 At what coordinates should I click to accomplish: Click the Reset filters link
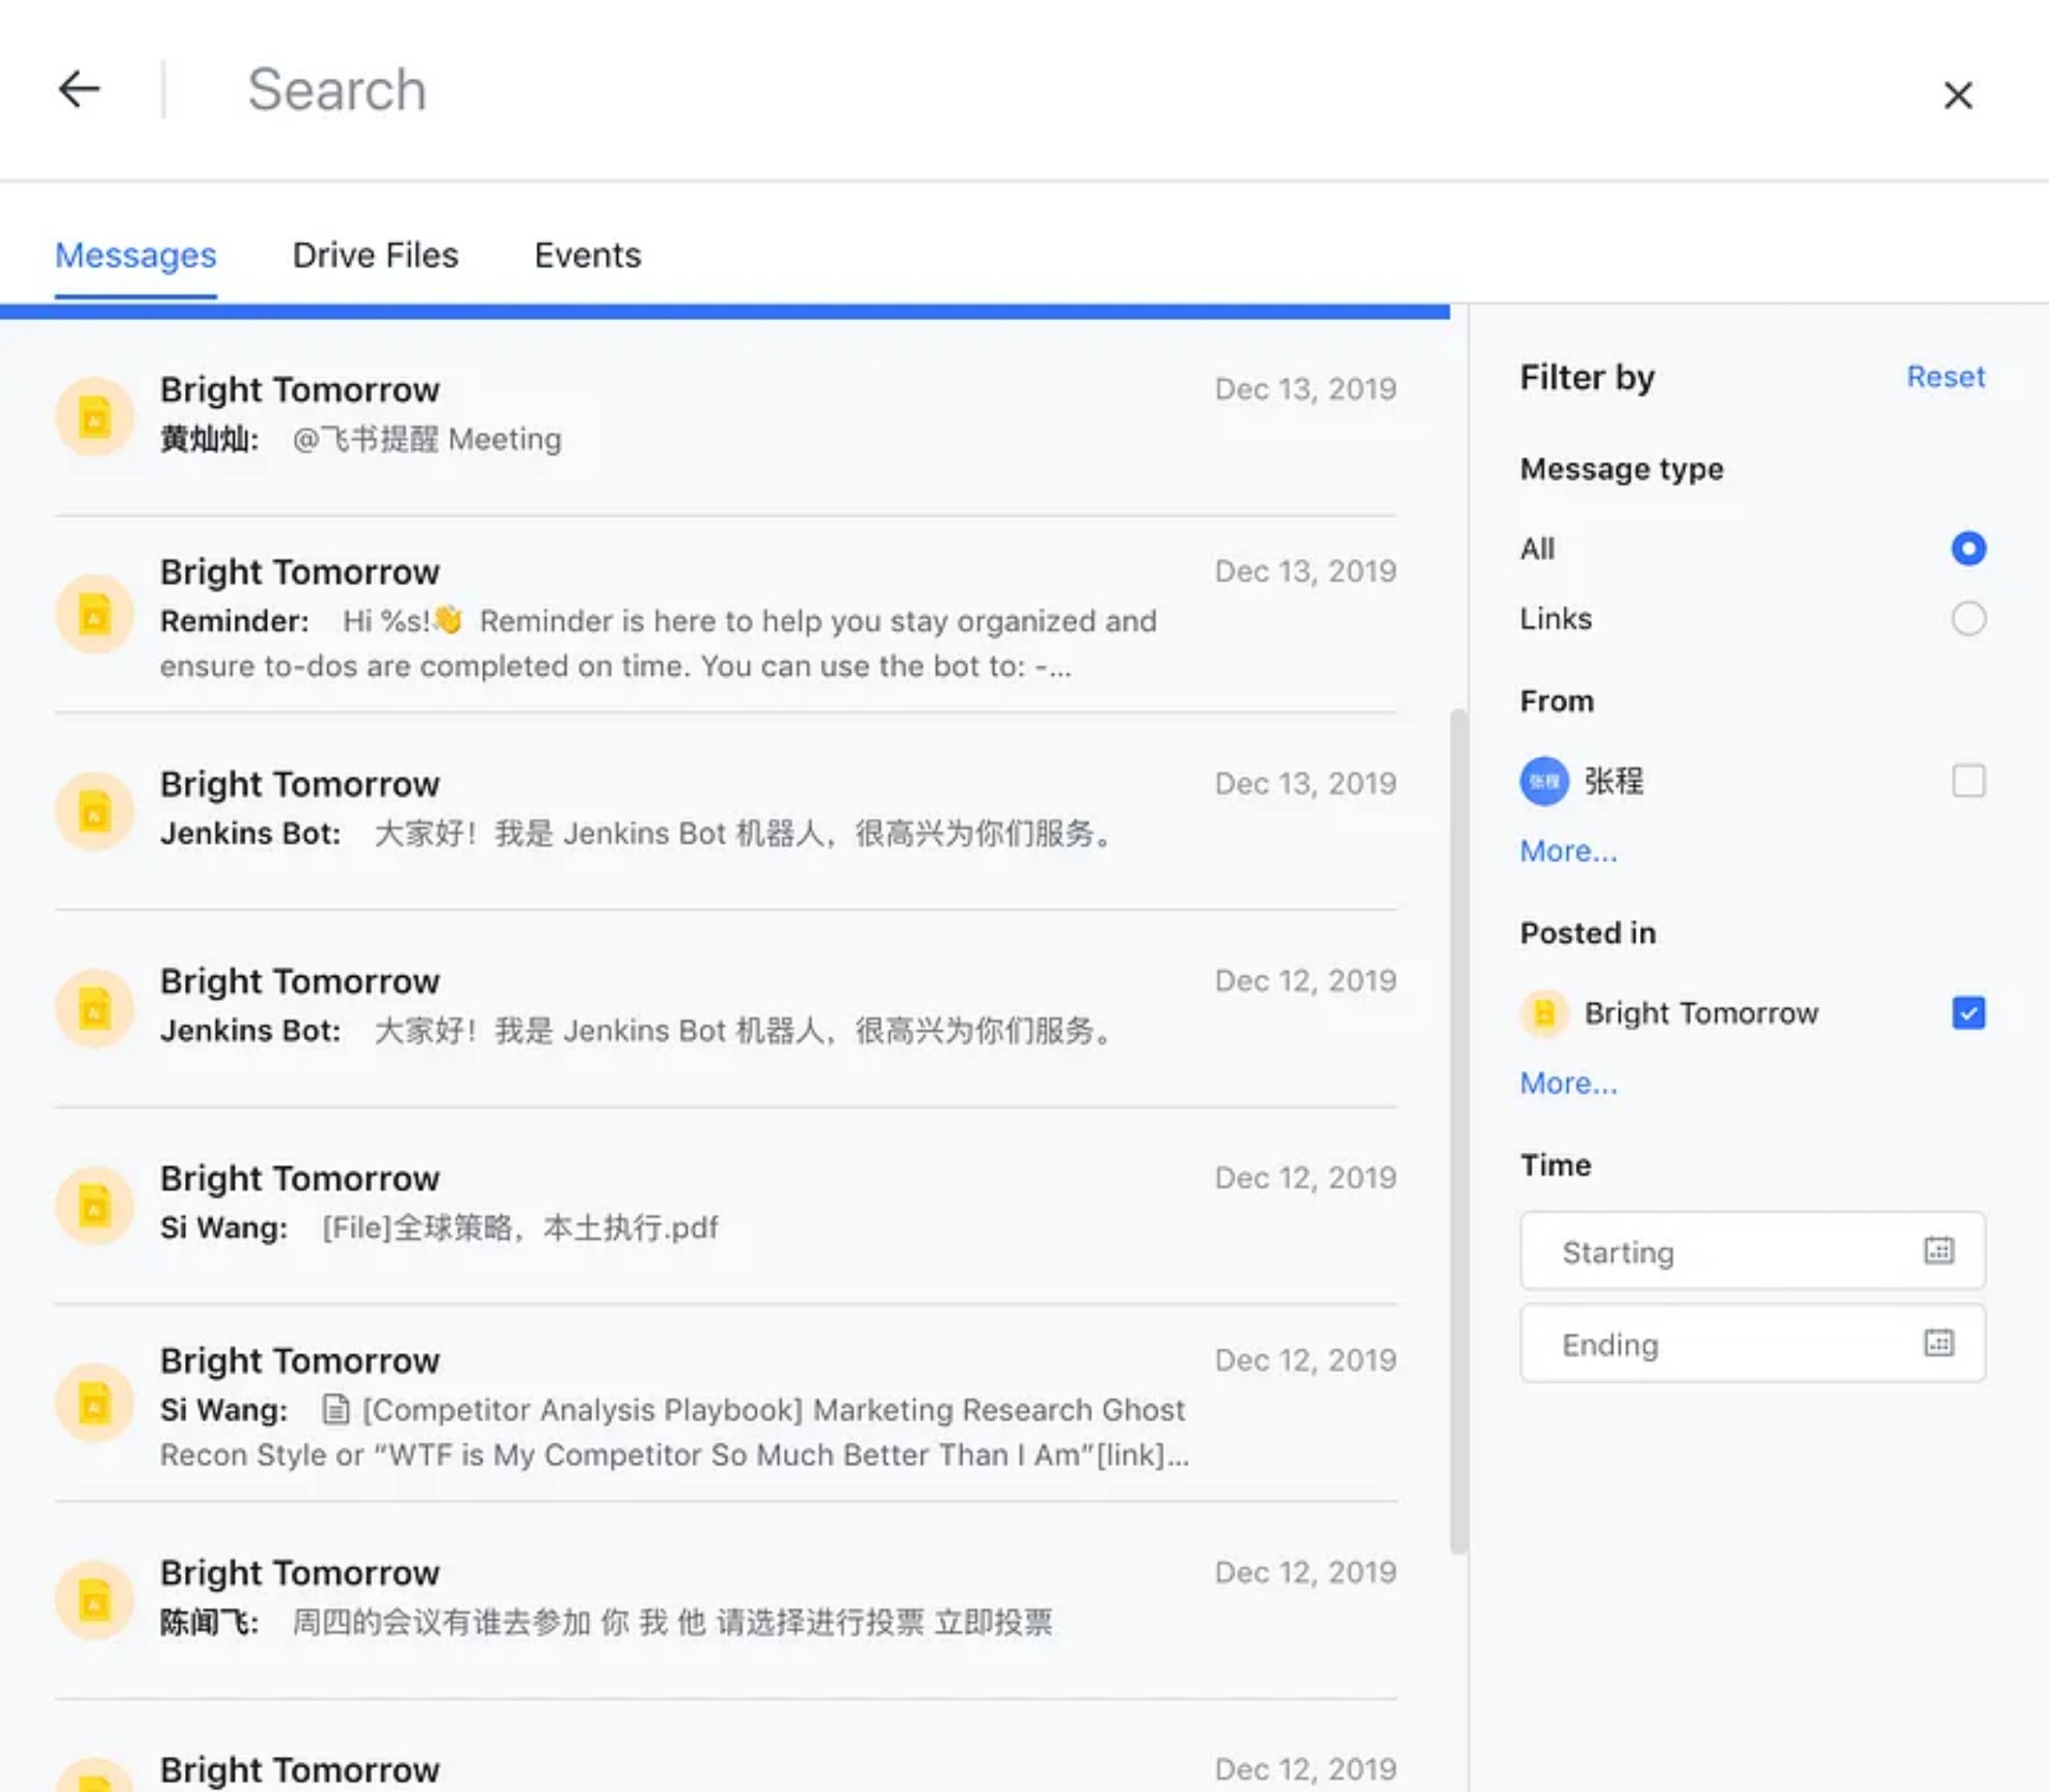click(x=1944, y=377)
